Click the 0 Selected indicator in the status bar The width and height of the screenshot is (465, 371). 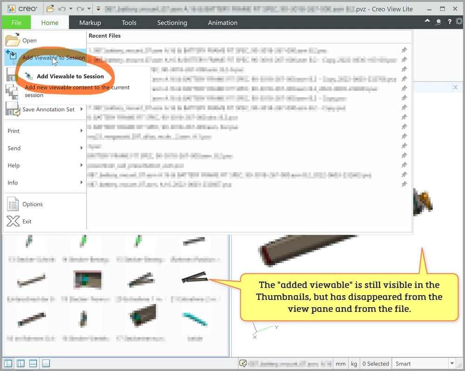point(375,363)
